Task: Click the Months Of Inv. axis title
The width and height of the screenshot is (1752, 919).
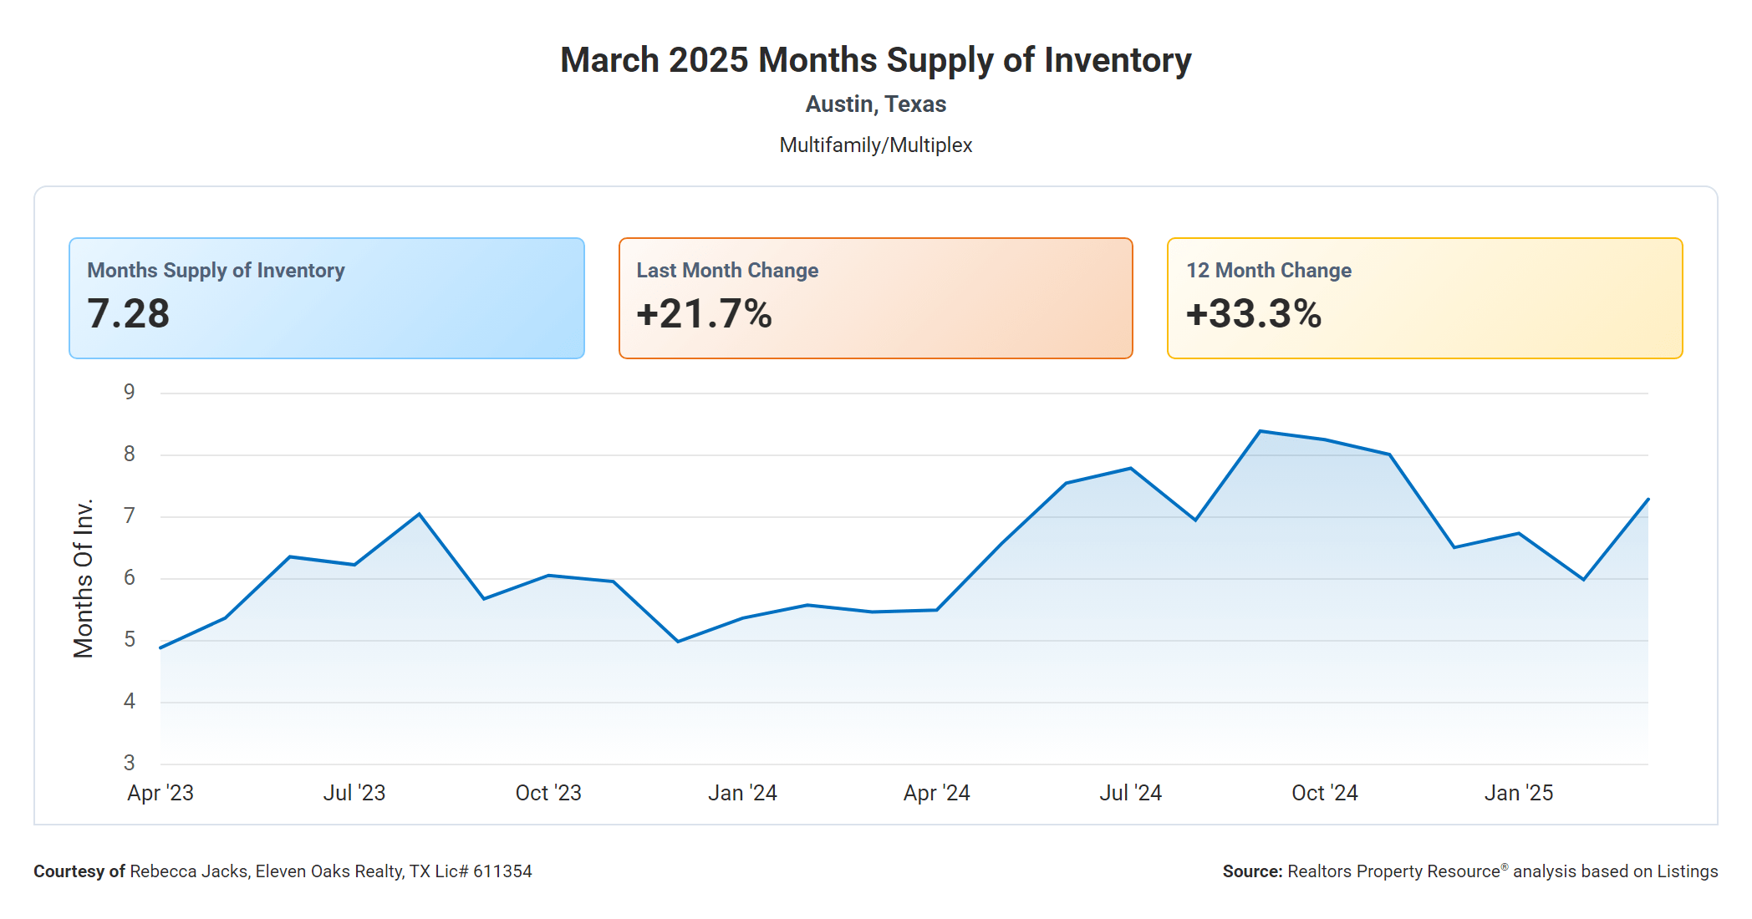Action: (84, 578)
